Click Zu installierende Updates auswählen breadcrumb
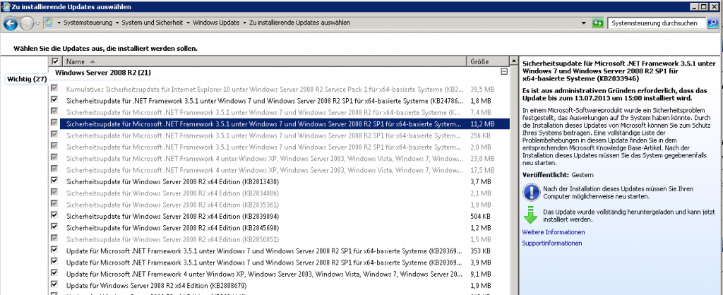The width and height of the screenshot is (723, 295). tap(299, 23)
